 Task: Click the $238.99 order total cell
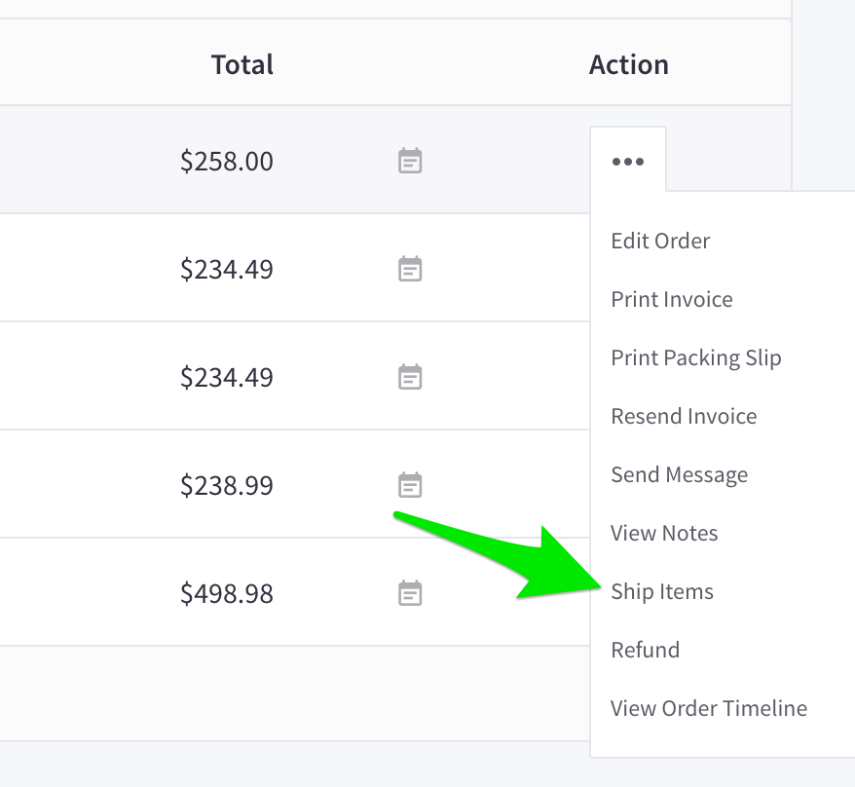pyautogui.click(x=226, y=485)
